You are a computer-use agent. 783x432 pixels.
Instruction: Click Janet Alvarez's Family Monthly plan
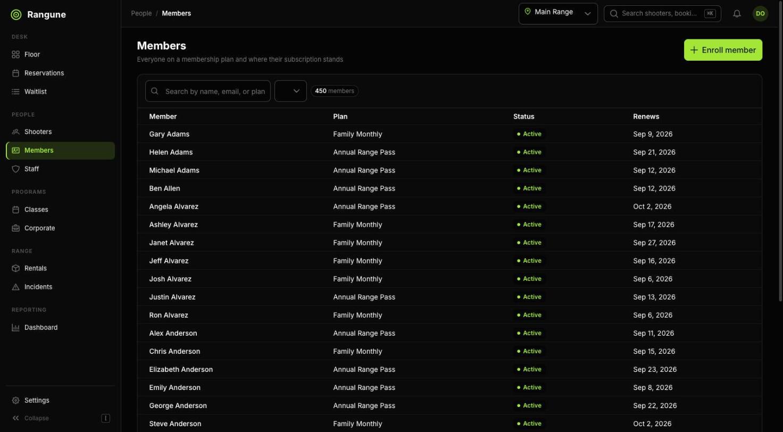point(357,243)
